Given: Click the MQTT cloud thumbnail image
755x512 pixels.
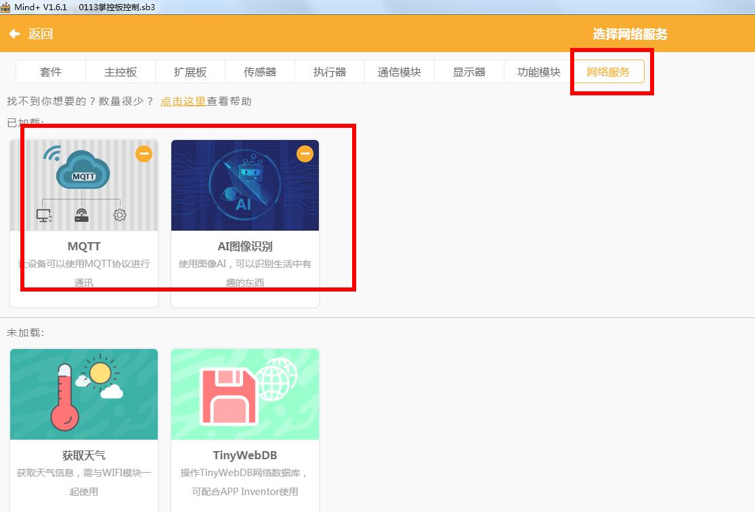Looking at the screenshot, I should point(84,185).
